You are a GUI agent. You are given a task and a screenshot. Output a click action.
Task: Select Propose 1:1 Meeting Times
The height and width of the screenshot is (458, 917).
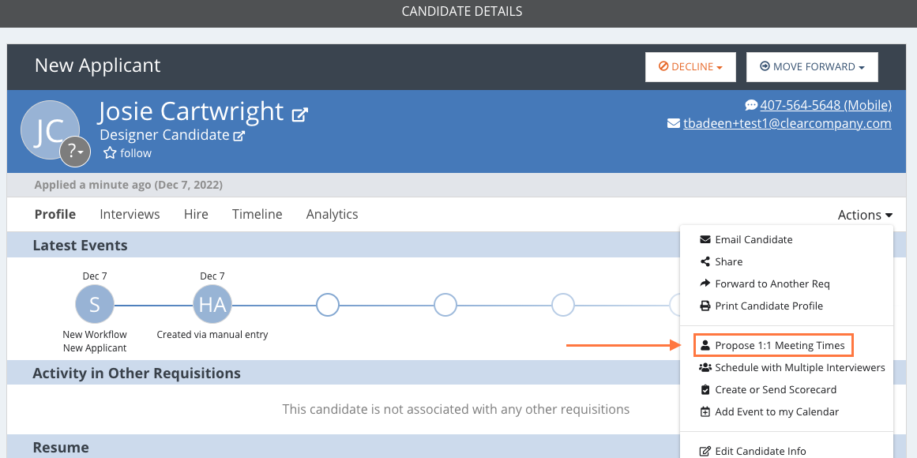773,346
